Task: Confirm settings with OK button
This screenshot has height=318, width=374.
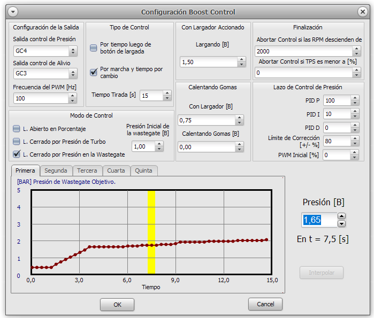Action: pos(117,305)
